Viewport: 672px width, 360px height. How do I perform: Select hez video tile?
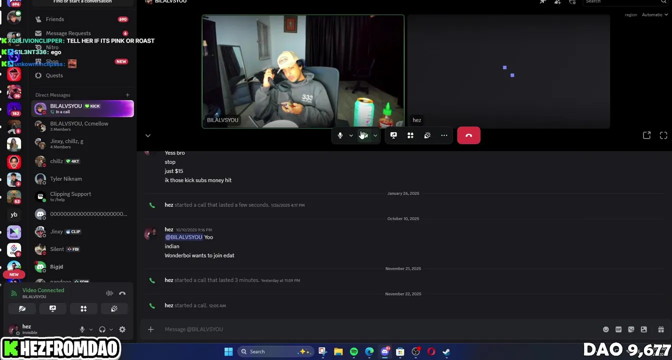[x=508, y=71]
